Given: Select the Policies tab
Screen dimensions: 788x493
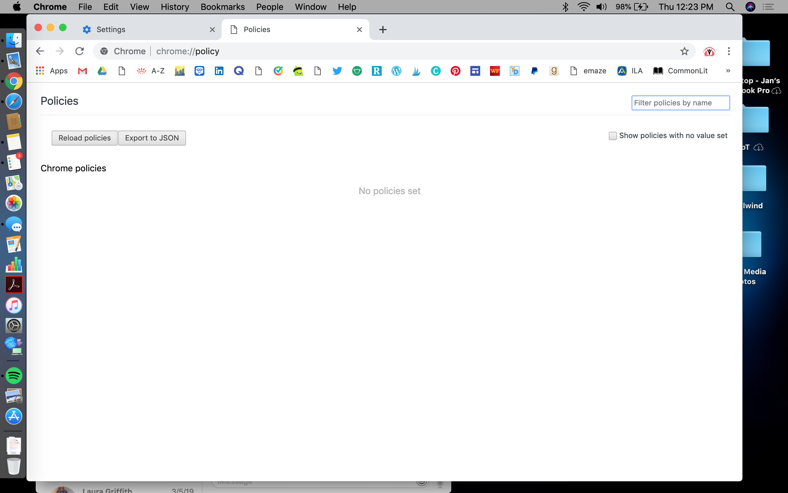Looking at the screenshot, I should [295, 30].
